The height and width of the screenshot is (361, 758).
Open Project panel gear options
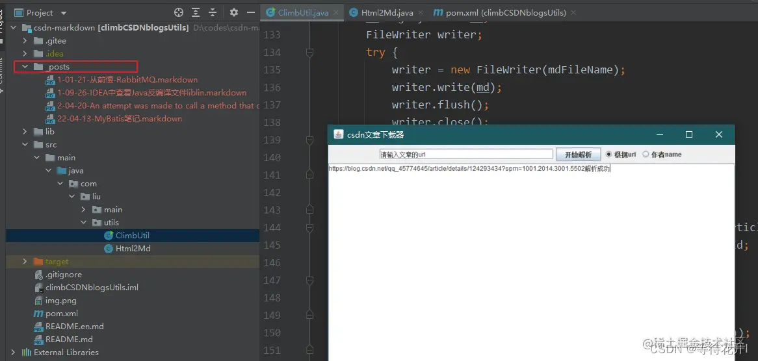click(x=234, y=12)
